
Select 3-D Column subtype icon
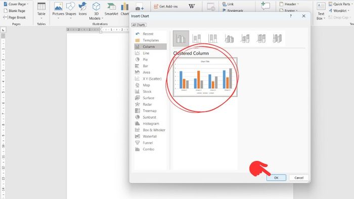tap(277, 38)
